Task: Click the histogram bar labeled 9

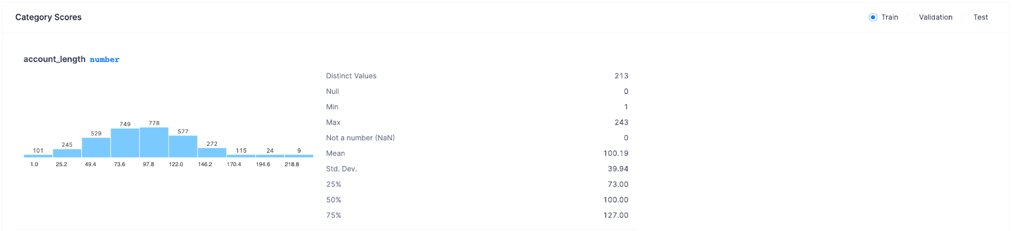Action: [299, 156]
